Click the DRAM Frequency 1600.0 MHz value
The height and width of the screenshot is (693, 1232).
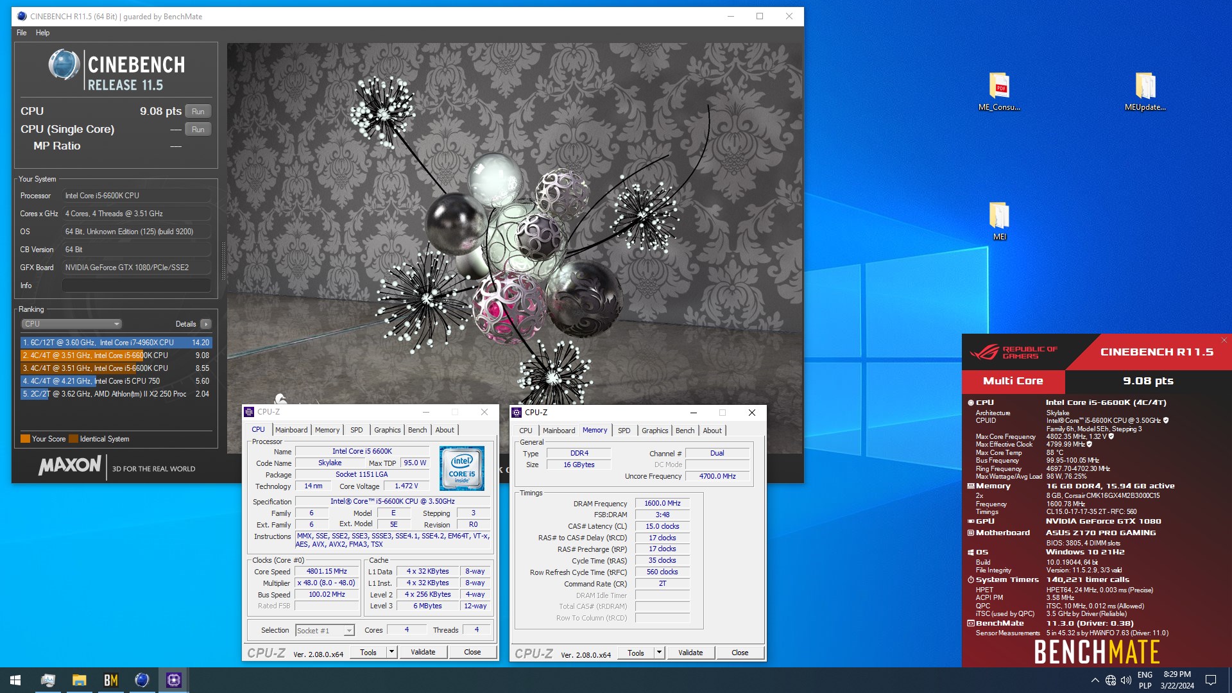[662, 504]
